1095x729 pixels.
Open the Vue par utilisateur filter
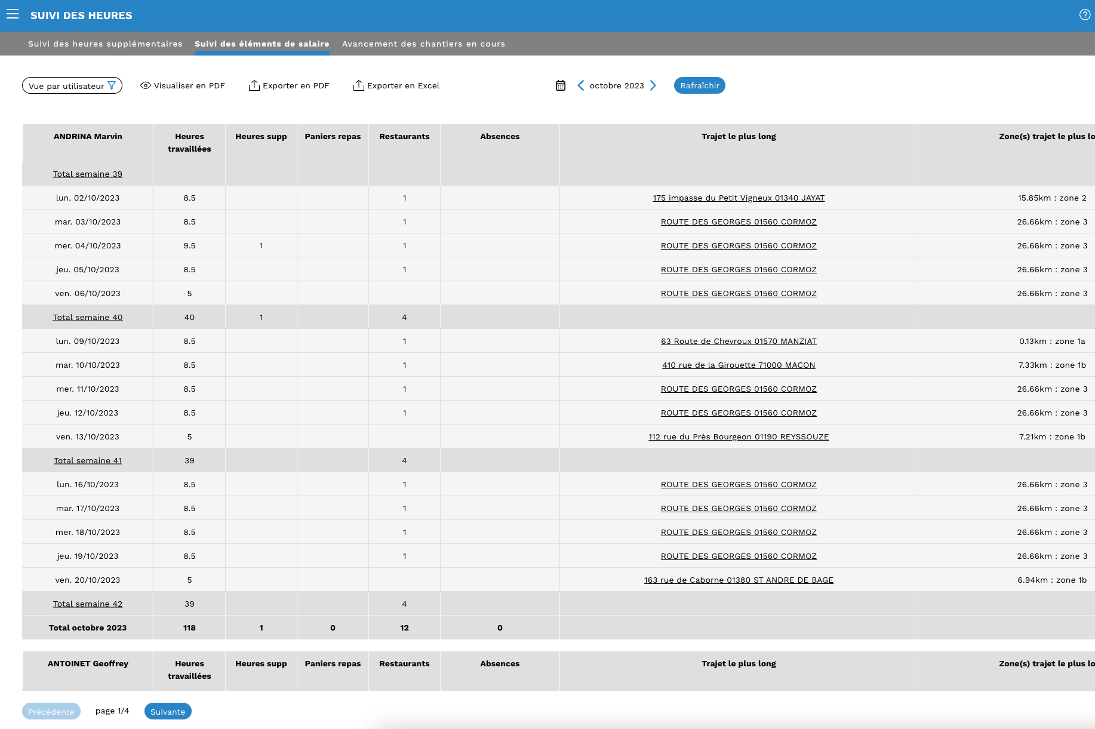click(x=72, y=85)
